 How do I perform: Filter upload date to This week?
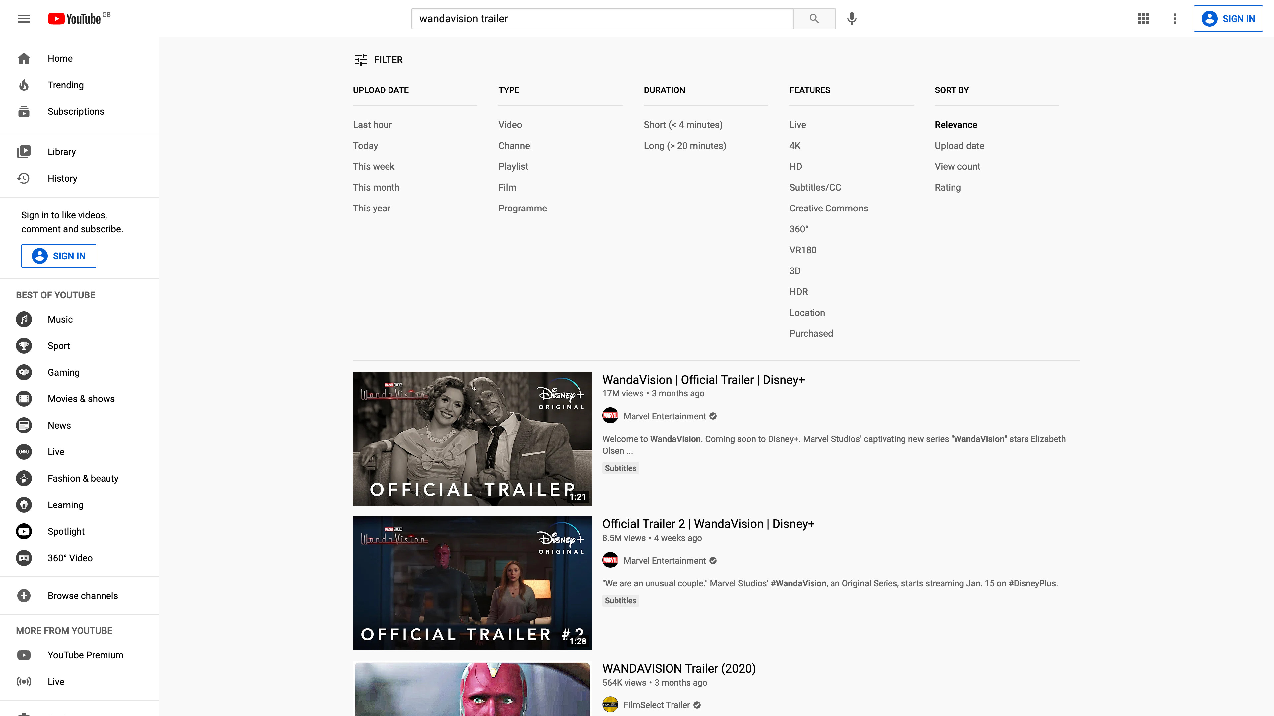(373, 166)
